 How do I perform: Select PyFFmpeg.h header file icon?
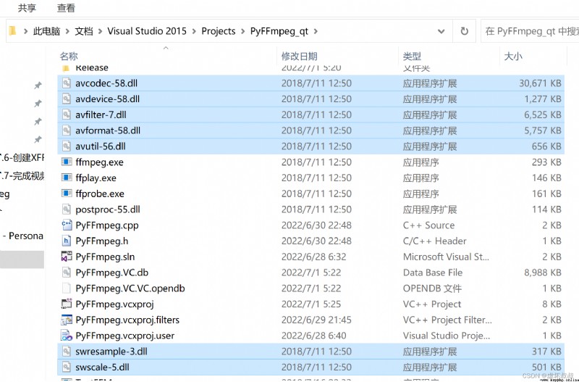66,241
